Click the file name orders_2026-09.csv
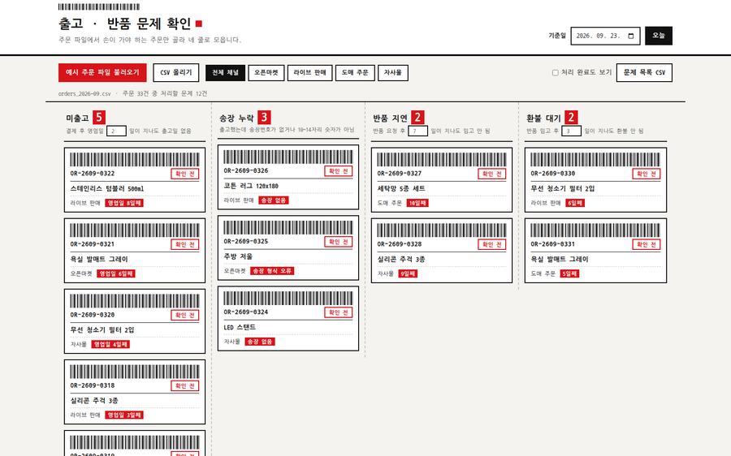 pyautogui.click(x=84, y=93)
